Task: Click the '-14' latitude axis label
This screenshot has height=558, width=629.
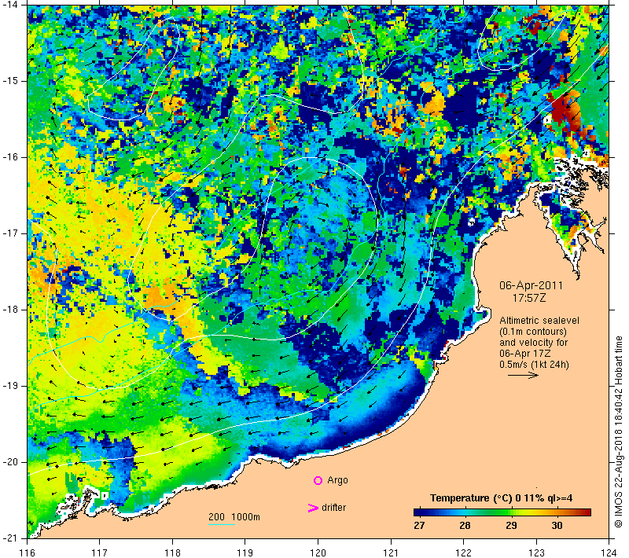Action: pos(9,5)
